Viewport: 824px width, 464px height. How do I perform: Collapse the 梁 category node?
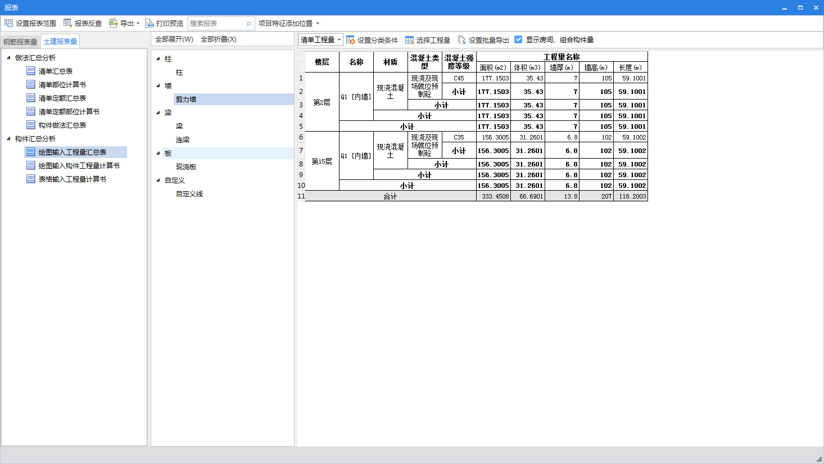158,112
